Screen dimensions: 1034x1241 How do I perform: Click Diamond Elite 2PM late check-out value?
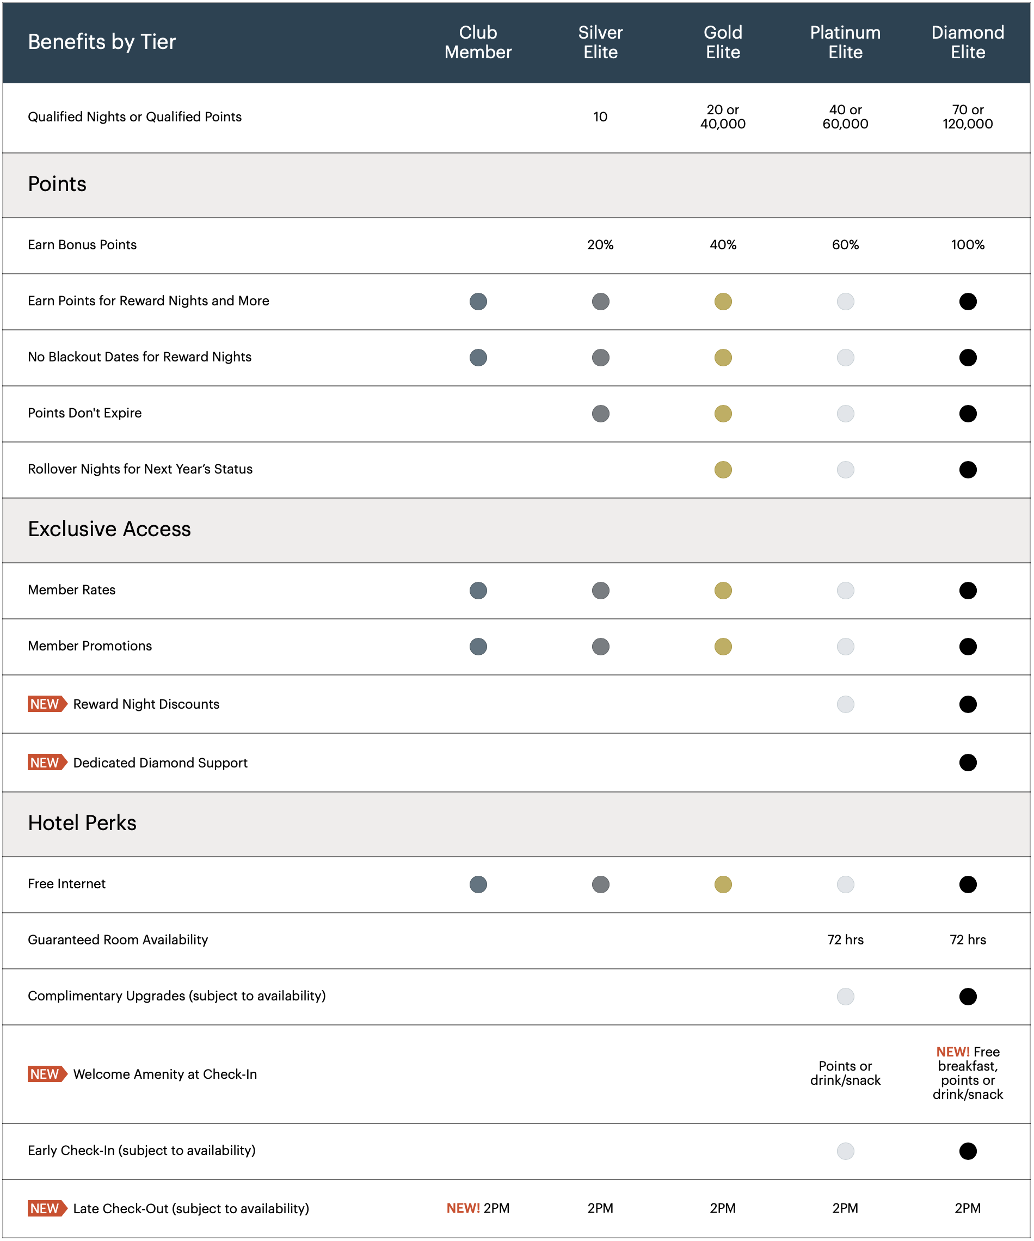pyautogui.click(x=967, y=1208)
